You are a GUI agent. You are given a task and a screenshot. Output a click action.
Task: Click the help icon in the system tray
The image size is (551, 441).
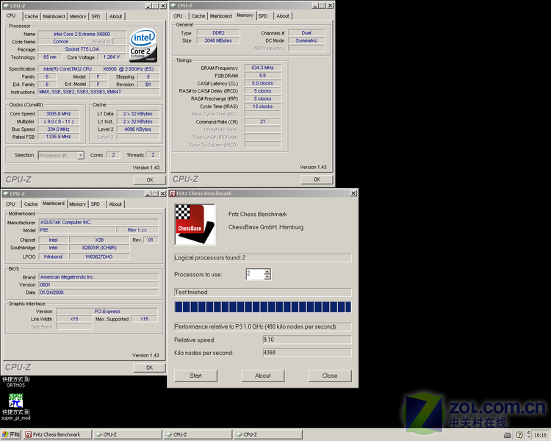tap(519, 435)
